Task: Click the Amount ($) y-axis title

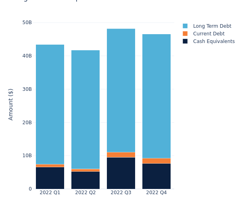Action: tap(11, 104)
